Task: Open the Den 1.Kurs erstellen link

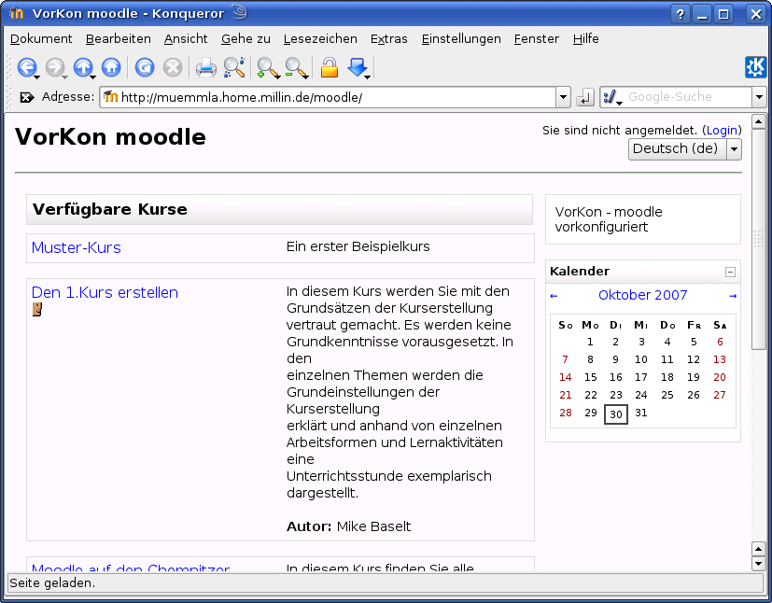Action: 105,292
